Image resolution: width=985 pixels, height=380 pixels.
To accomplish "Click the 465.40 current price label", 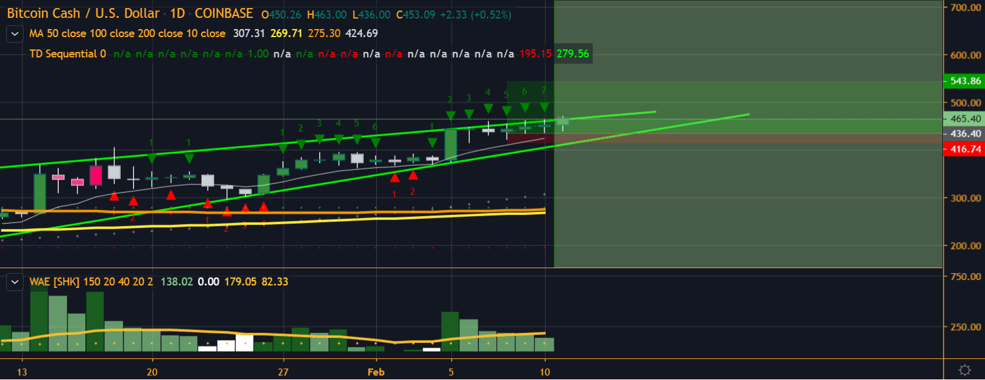I will 964,119.
